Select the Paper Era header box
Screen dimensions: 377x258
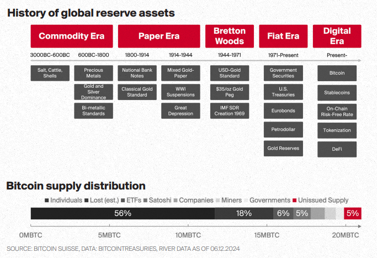[158, 36]
